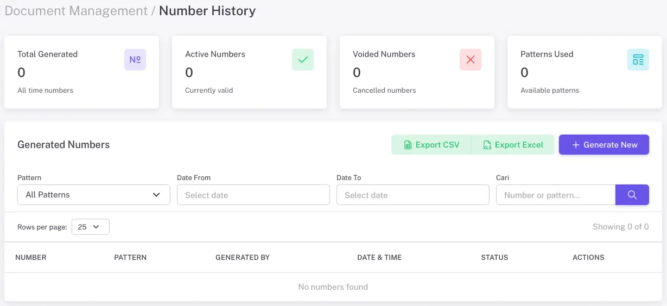
Task: Sort by the Date & Time column header
Action: click(x=379, y=257)
